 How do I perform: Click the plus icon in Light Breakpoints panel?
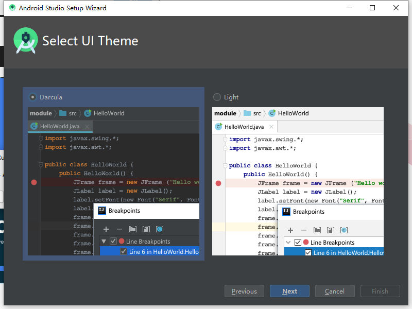tap(290, 230)
